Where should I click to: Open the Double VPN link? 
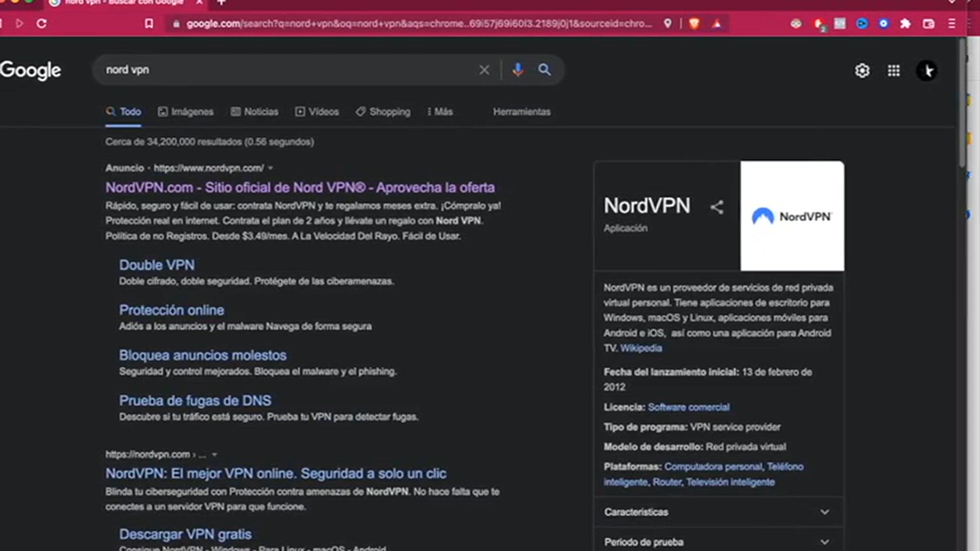pyautogui.click(x=157, y=265)
